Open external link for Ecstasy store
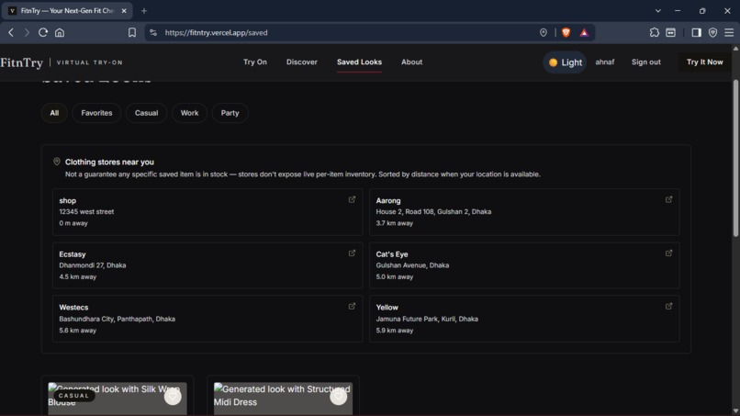740x416 pixels. pyautogui.click(x=352, y=253)
